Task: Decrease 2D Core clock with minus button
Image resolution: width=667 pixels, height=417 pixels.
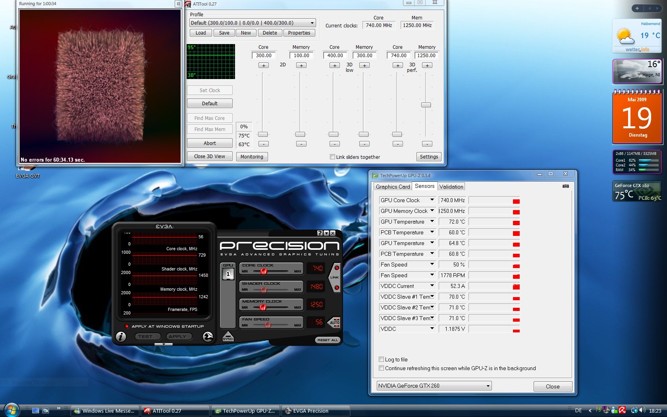Action: pos(263,144)
